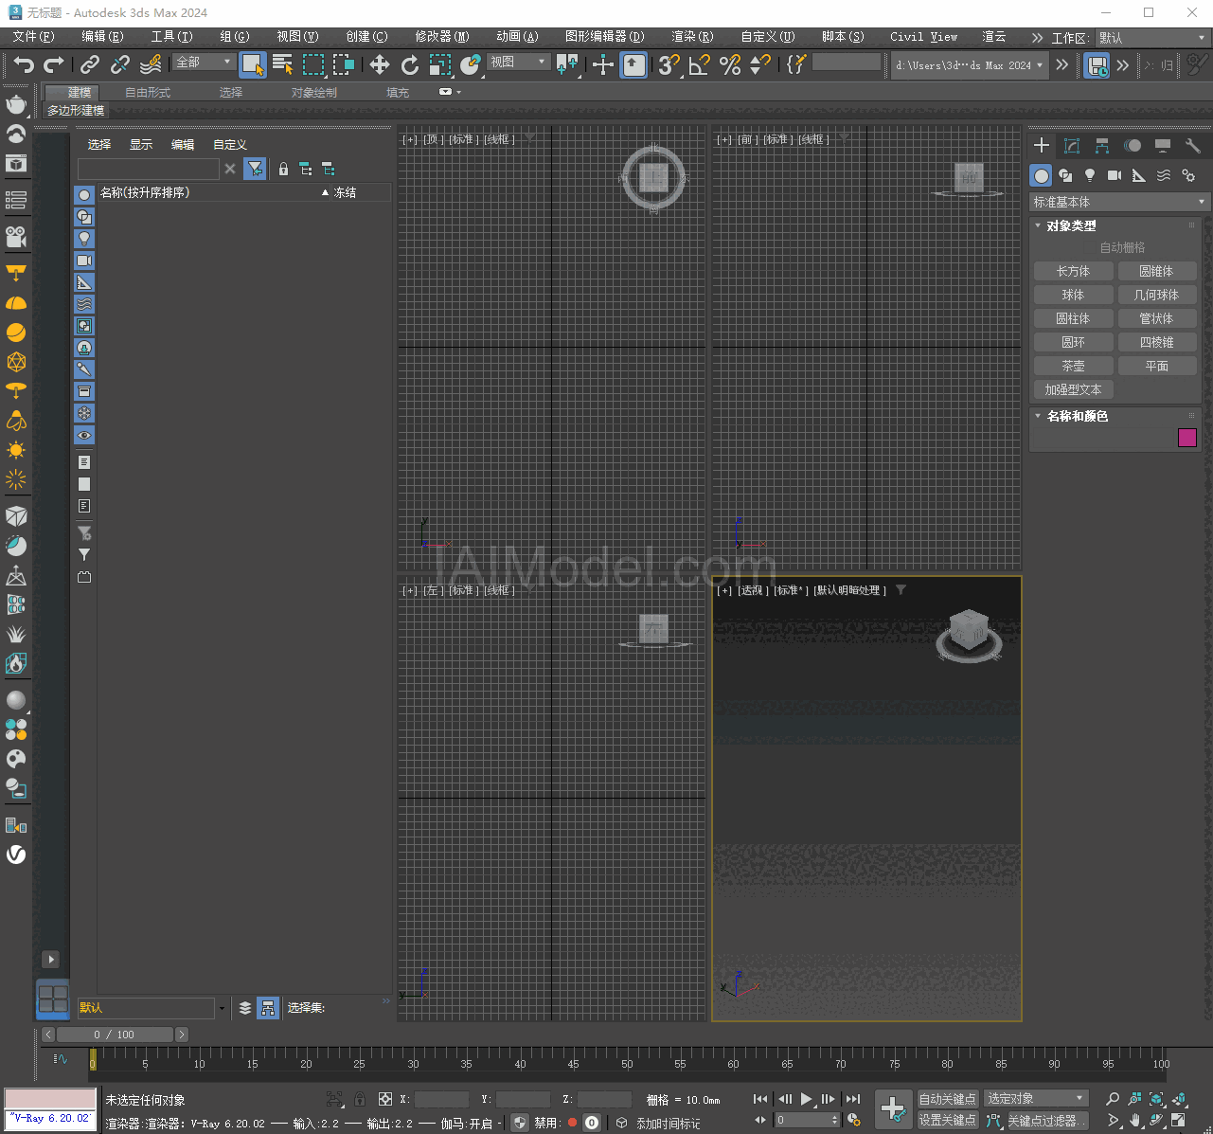1213x1134 pixels.
Task: Select the Select and Link tool
Action: (x=90, y=64)
